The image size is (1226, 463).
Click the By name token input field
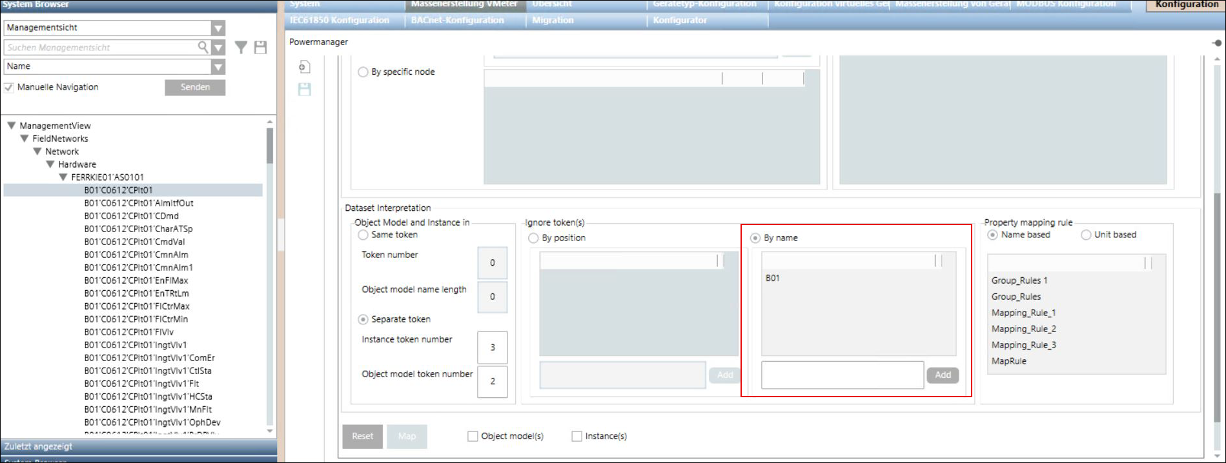point(842,375)
